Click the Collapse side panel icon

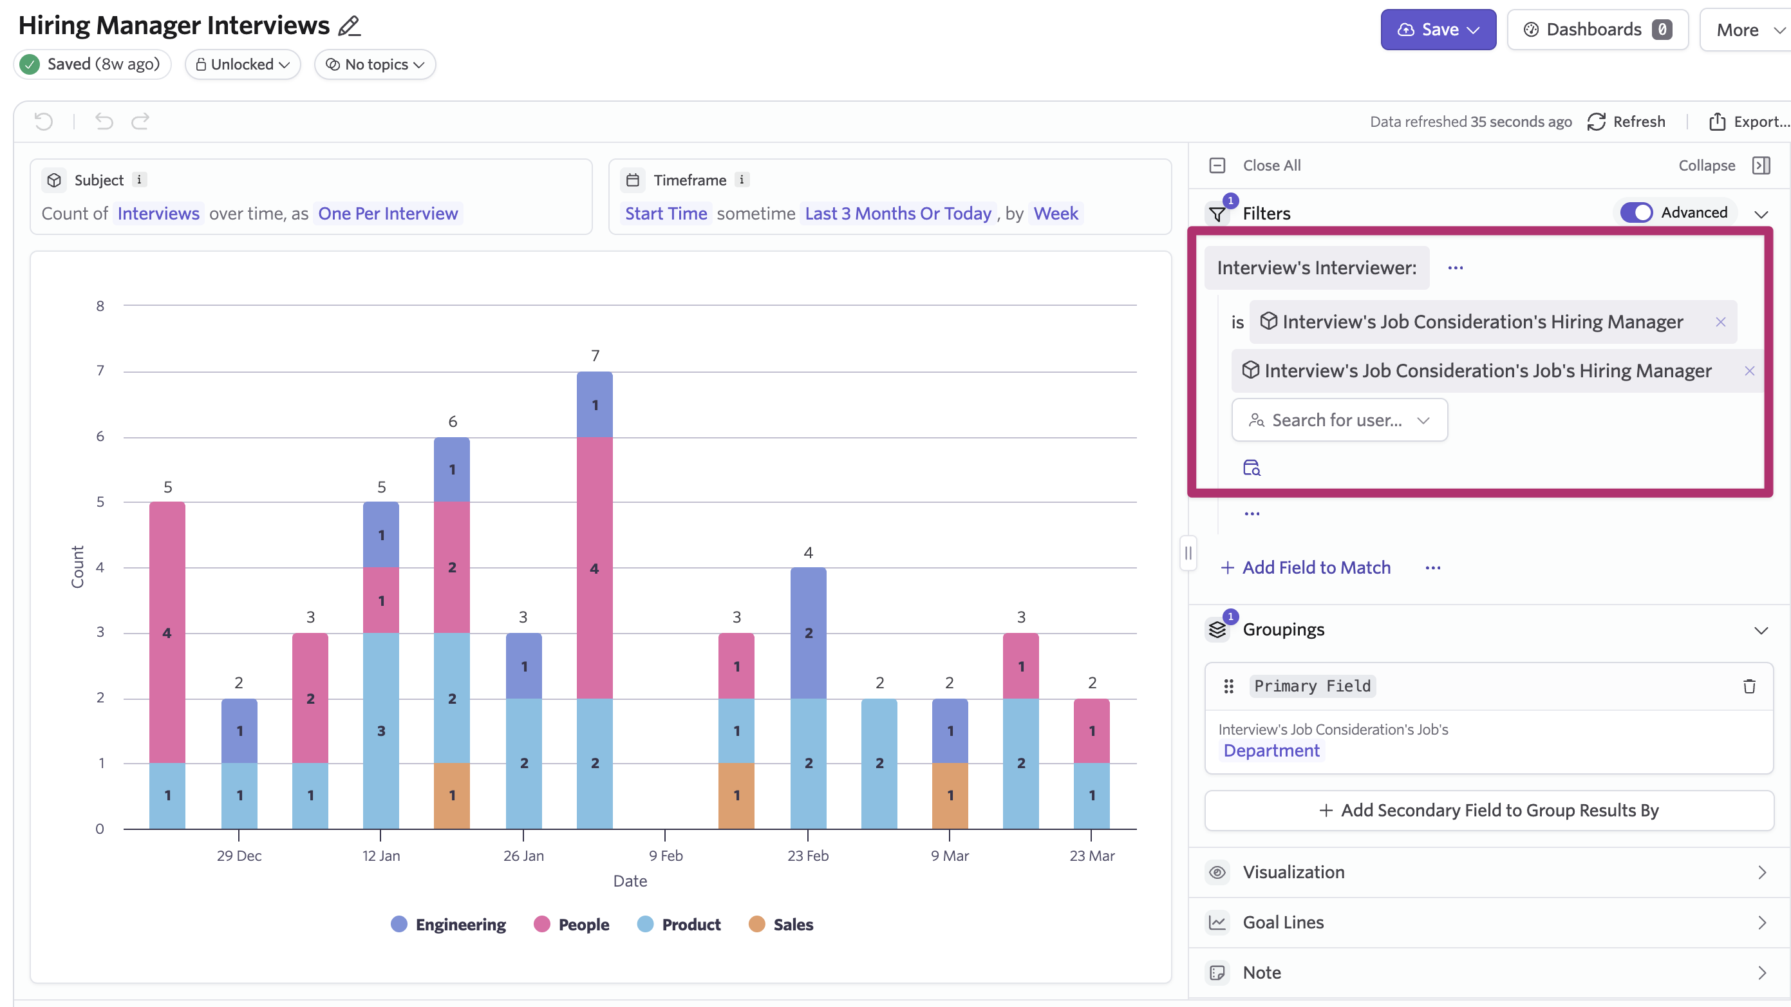pyautogui.click(x=1761, y=165)
